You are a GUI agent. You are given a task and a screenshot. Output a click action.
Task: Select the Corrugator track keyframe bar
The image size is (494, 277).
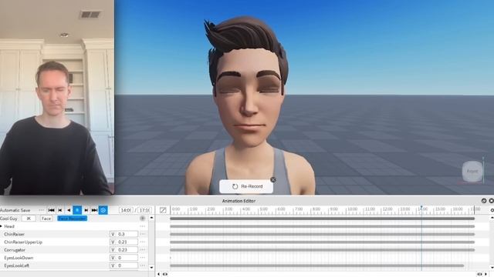322,249
